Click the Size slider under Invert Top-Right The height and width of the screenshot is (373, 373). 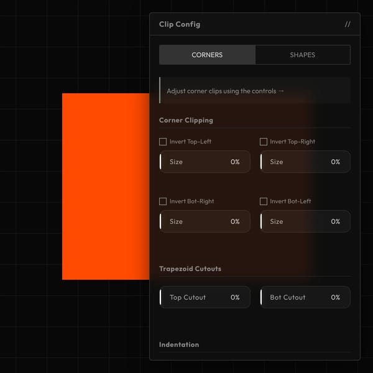coord(305,162)
